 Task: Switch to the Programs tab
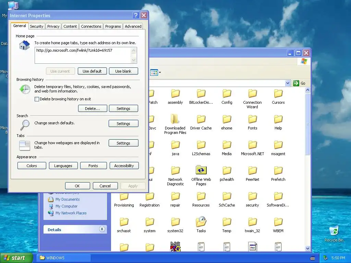113,26
